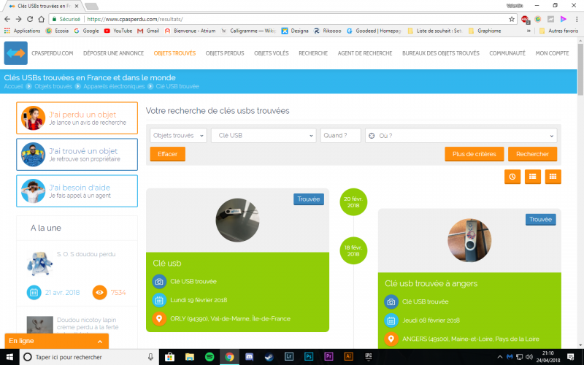Expand the Où location dropdown

pos(461,136)
